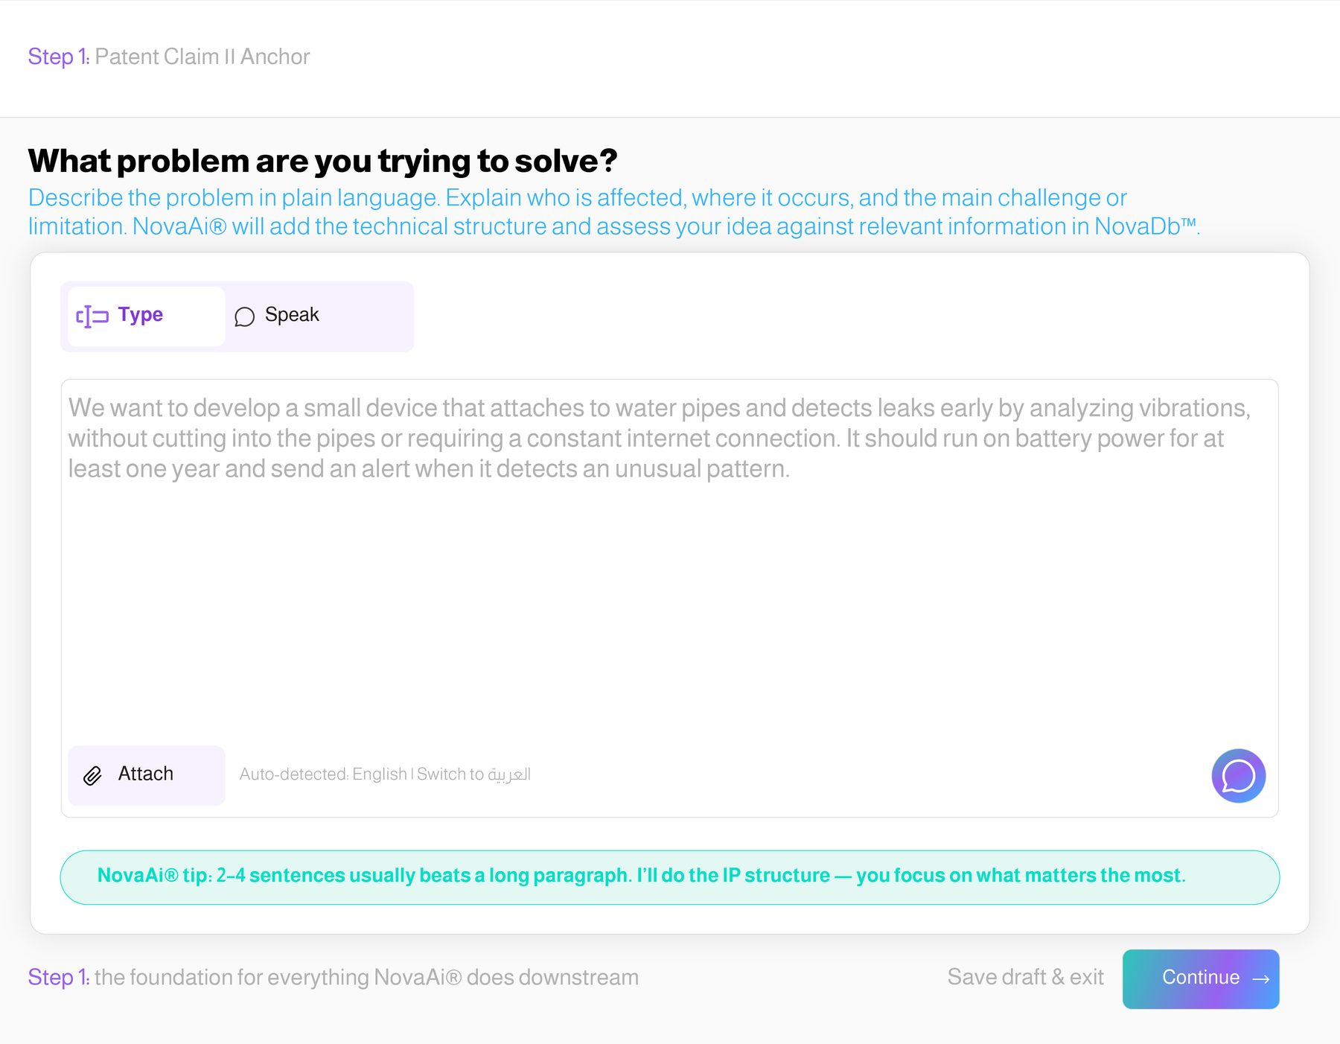
Task: Click the speech bubble icon beside Speak
Action: tap(244, 316)
